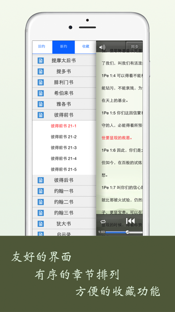Tap the document icon beside 腓利门书
Viewport: 175px width, 312px height.
click(41, 82)
